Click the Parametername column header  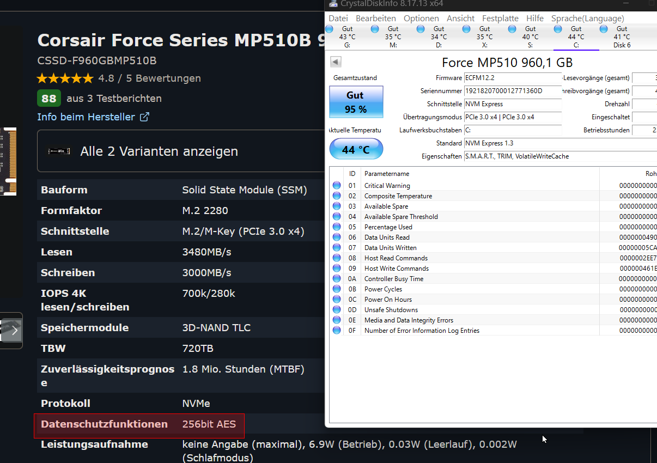click(x=480, y=174)
